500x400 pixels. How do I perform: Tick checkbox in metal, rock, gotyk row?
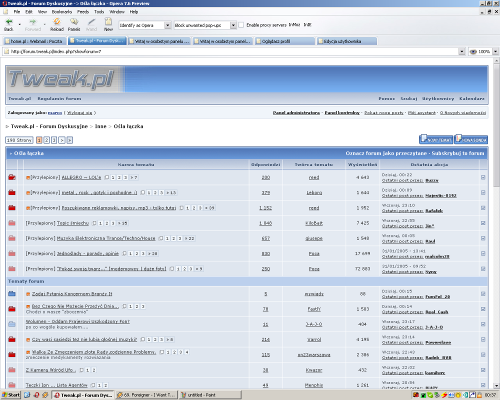(x=483, y=192)
